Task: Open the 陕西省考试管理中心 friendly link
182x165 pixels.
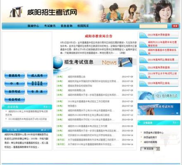Action: (153, 133)
